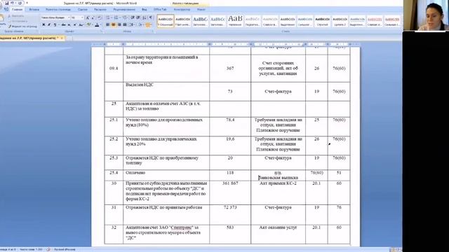Click the Subscript icon
The image size is (449, 252).
coord(69,25)
